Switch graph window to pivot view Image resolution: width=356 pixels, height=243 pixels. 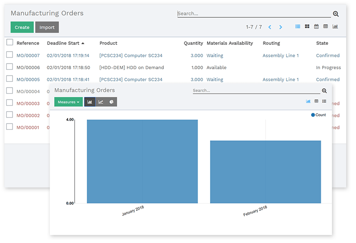(x=316, y=101)
